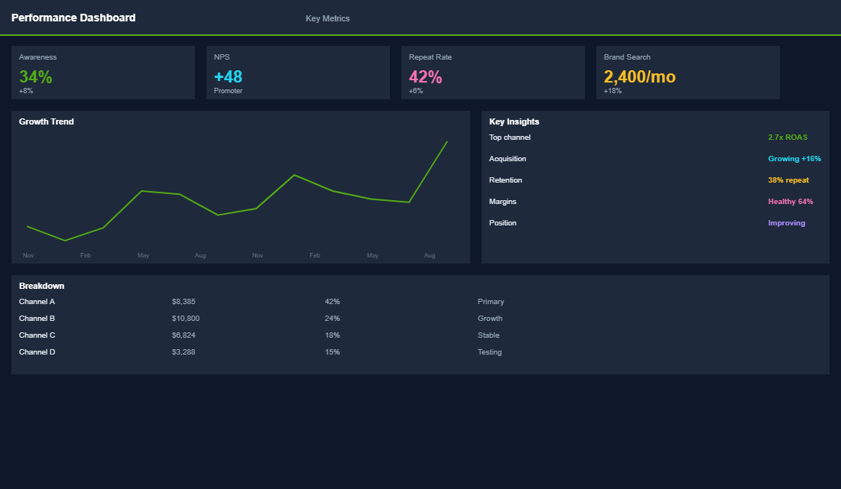841x489 pixels.
Task: Select Channel A in the Breakdown table
Action: (37, 301)
